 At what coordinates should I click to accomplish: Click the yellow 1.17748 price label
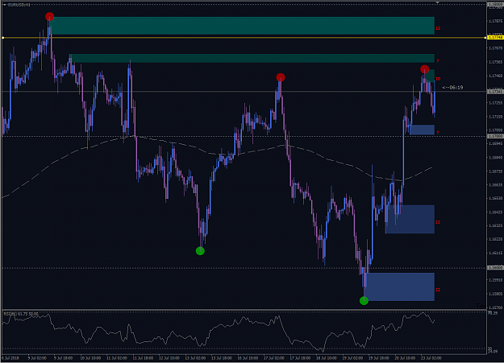point(495,38)
